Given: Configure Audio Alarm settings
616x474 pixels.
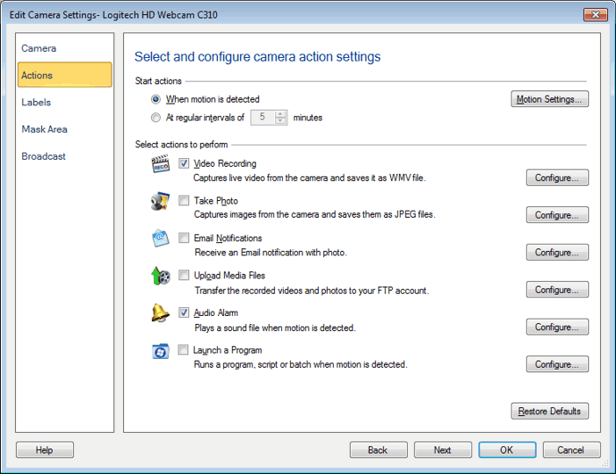Looking at the screenshot, I should (x=557, y=327).
